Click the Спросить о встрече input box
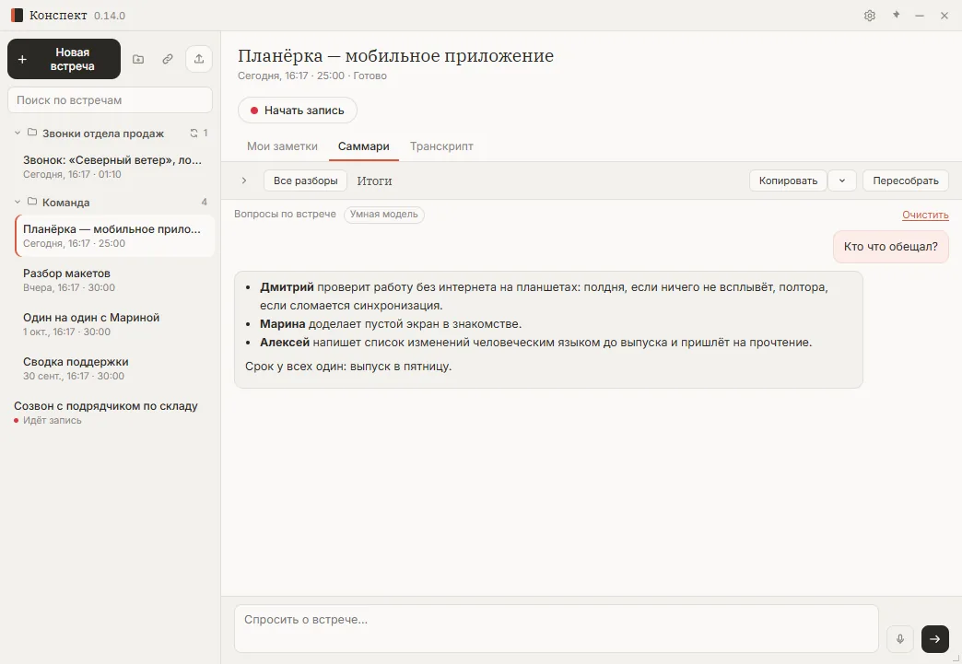 556,628
